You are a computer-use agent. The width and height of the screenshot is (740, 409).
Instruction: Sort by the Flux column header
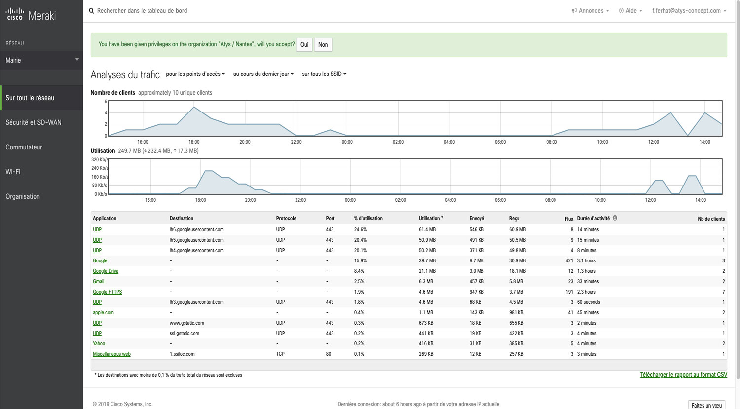tap(569, 218)
